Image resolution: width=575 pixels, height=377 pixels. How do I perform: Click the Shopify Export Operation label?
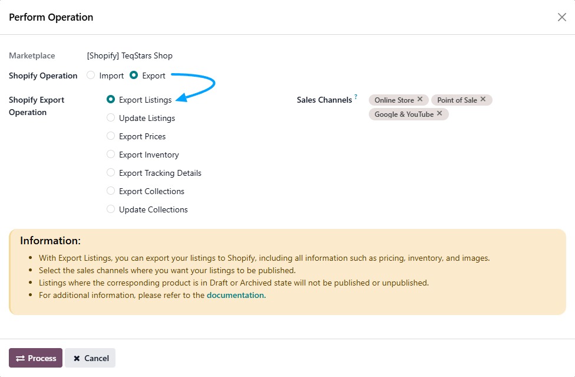point(37,106)
